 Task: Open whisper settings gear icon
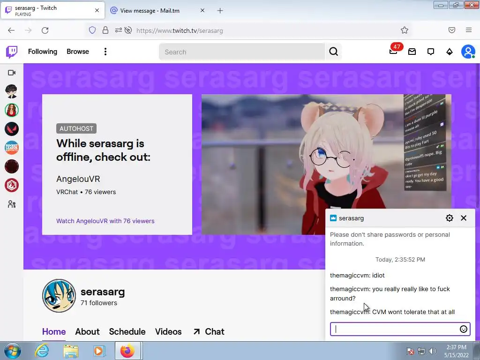coord(450,218)
